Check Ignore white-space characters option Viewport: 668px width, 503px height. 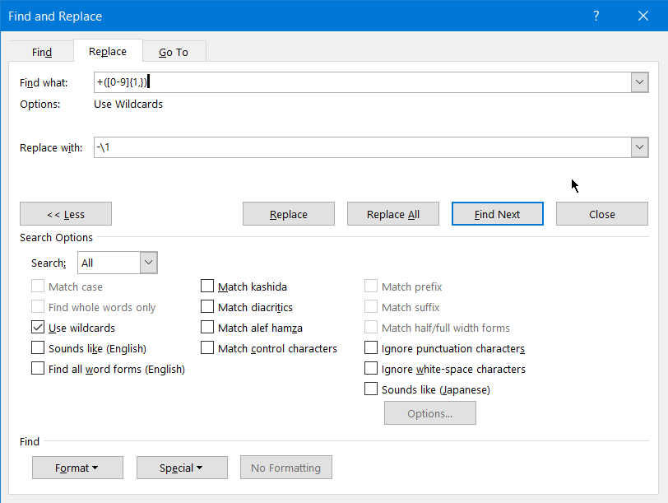coord(371,368)
